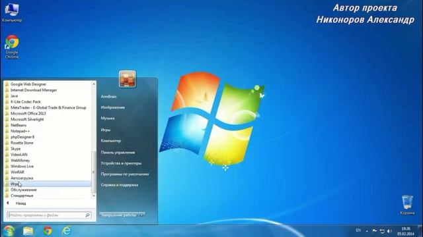Open File Explorer from the taskbar

(28, 231)
